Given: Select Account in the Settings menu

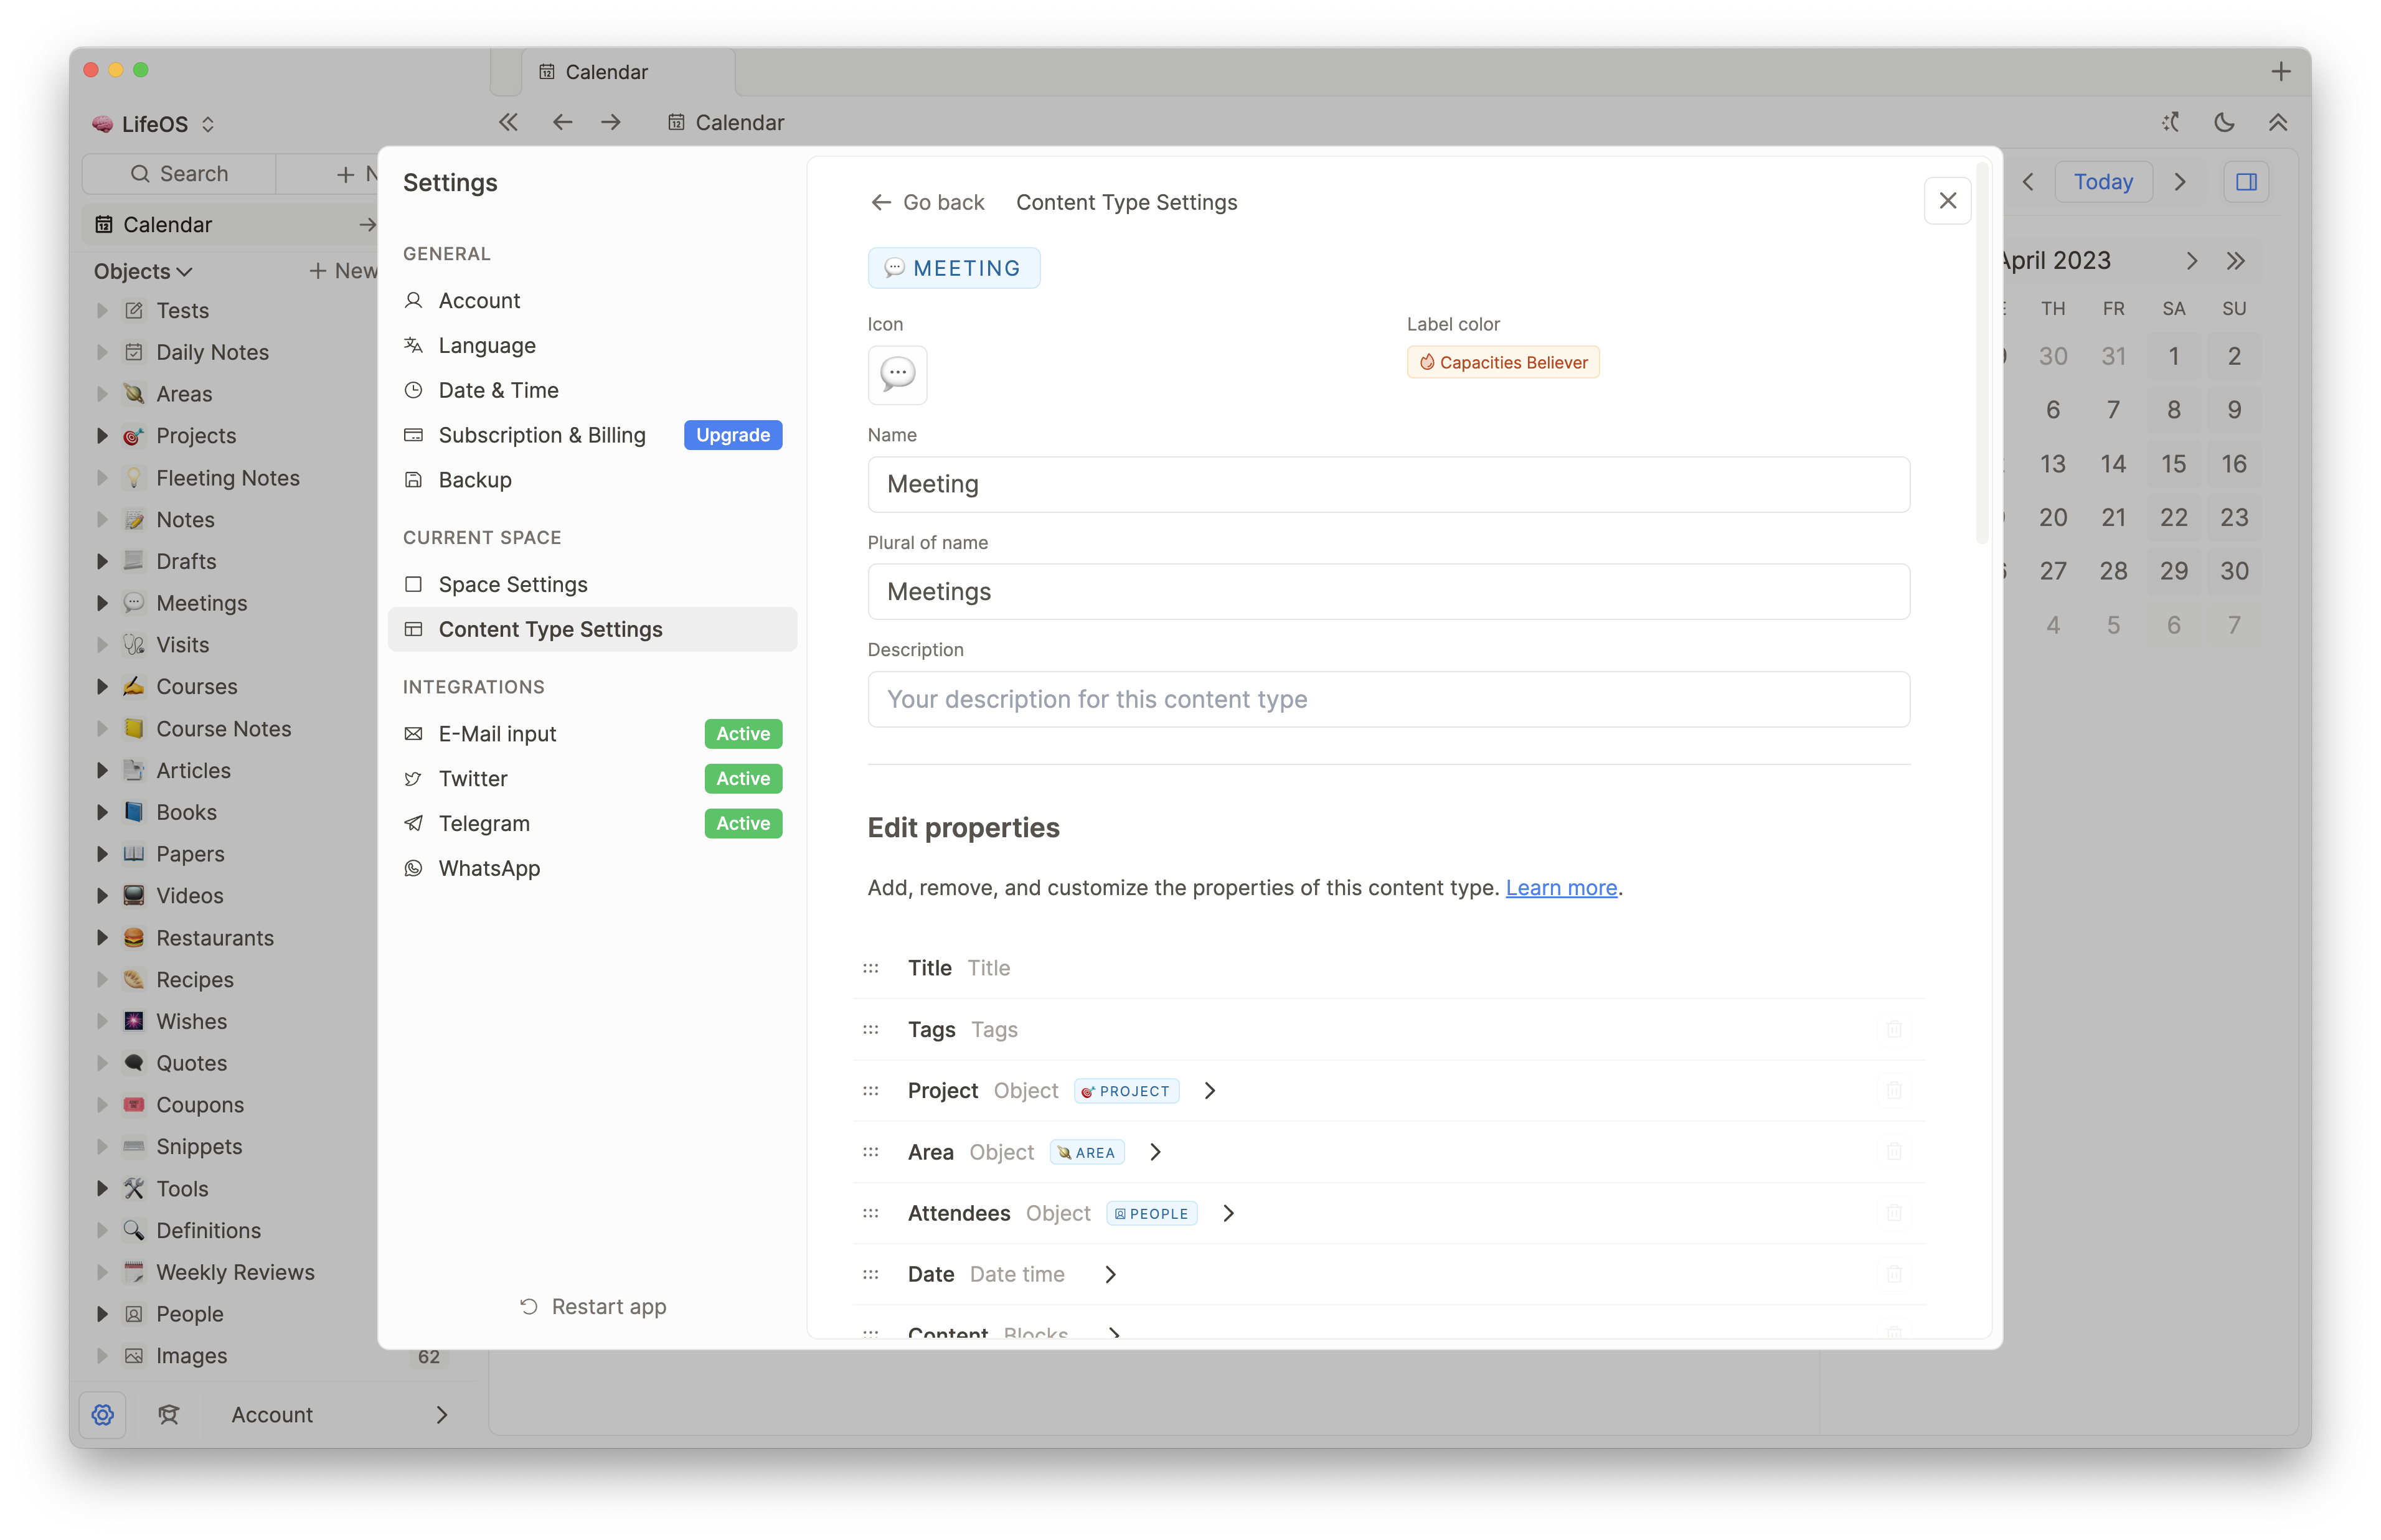Looking at the screenshot, I should point(478,300).
